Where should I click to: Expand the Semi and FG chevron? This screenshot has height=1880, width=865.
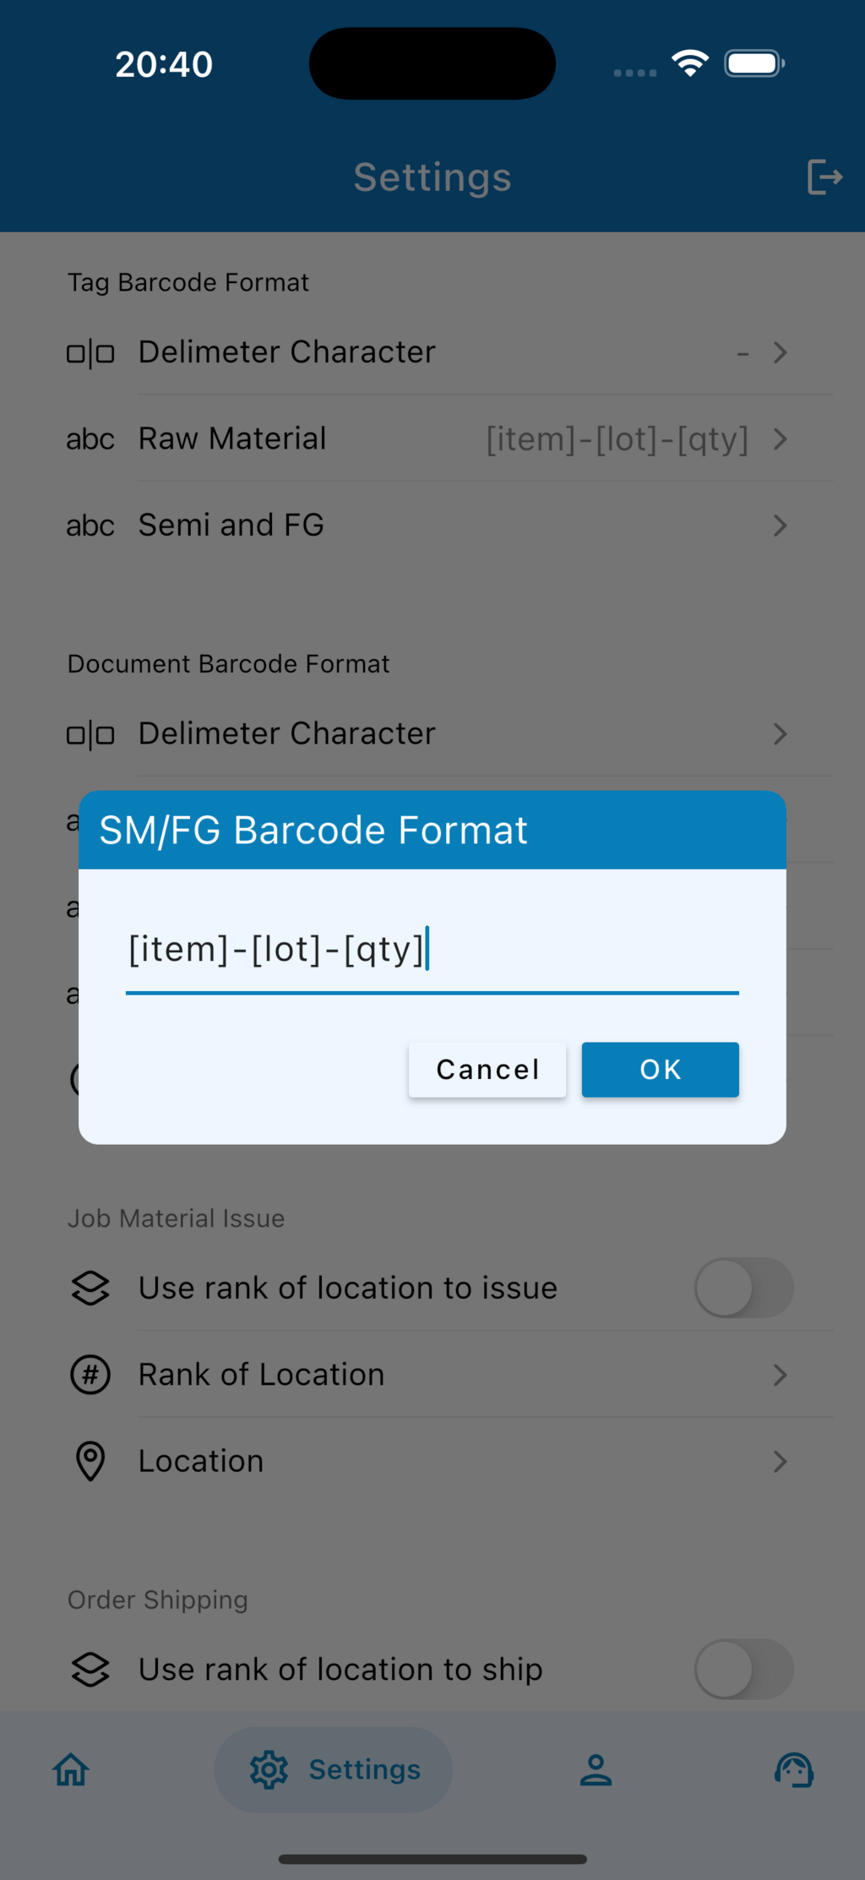click(x=780, y=526)
